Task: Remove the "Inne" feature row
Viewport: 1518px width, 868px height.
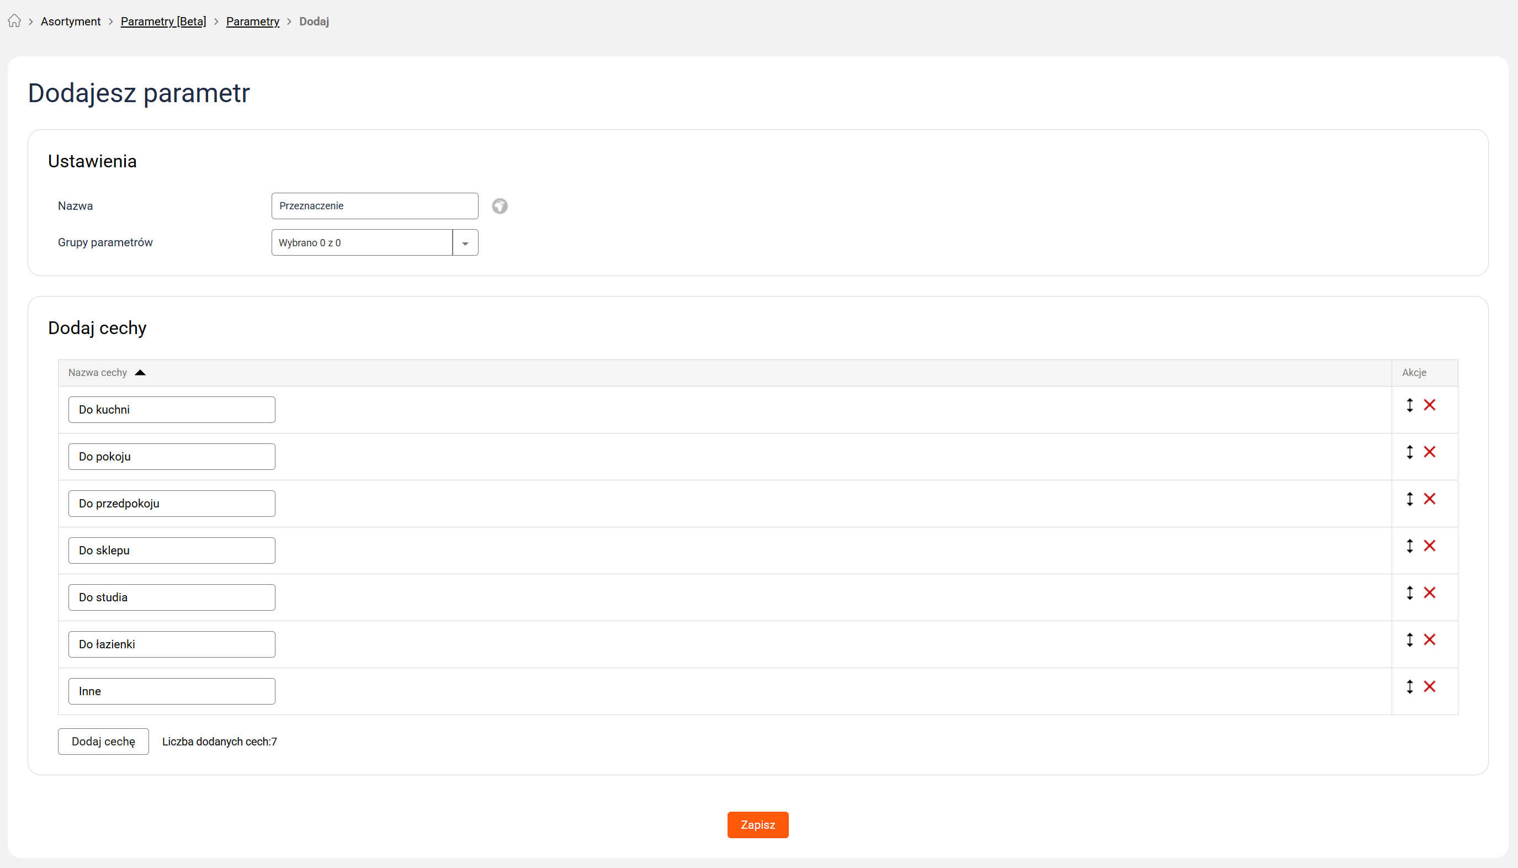Action: click(1429, 687)
